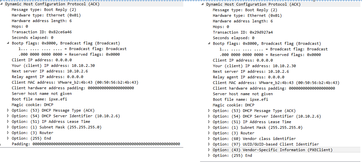The height and width of the screenshot is (164, 362).
Task: Expand left Option 53 DHCP Message Type
Action: click(x=8, y=110)
